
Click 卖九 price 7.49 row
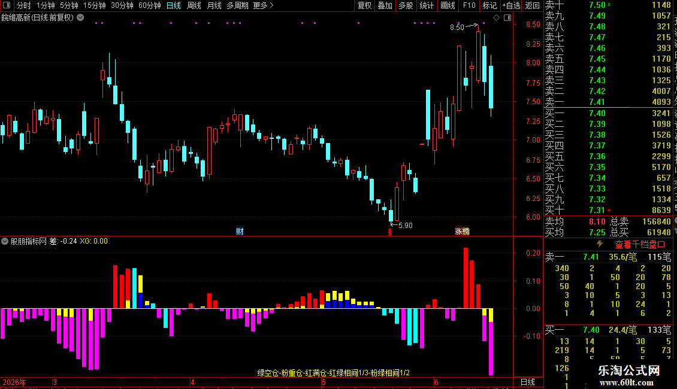pos(608,16)
